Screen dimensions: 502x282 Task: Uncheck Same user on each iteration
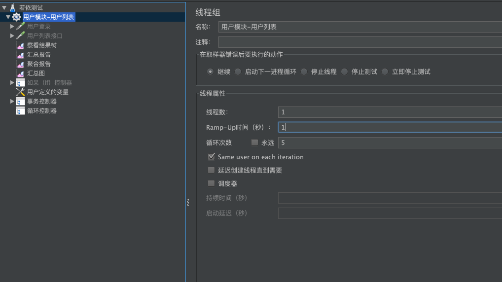(211, 156)
